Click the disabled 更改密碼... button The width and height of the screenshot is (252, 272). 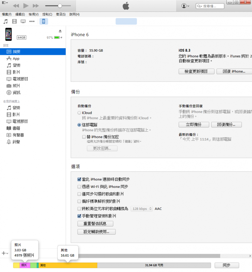(102, 148)
